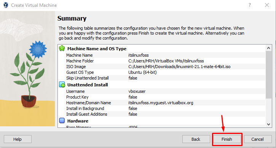This screenshot has height=148, width=276.
Task: Click the vertical scrollbar thumb in summary
Action: click(268, 75)
